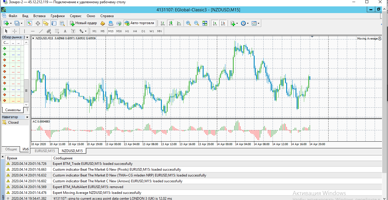Image resolution: width=388 pixels, height=200 pixels.
Task: Open the Сервис menu
Action: pos(76,16)
